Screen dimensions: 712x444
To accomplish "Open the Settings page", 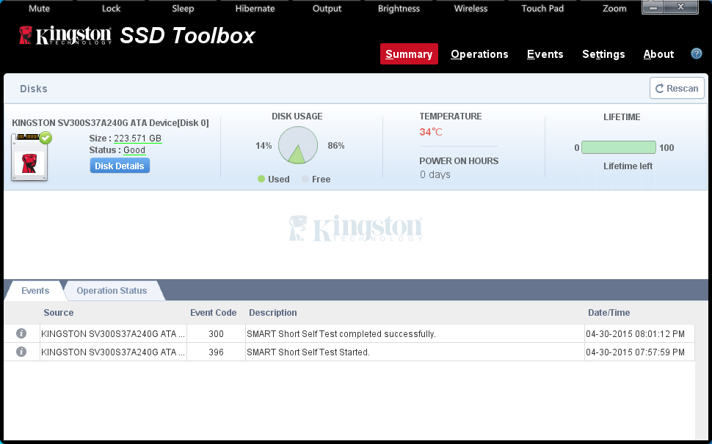I will 603,54.
